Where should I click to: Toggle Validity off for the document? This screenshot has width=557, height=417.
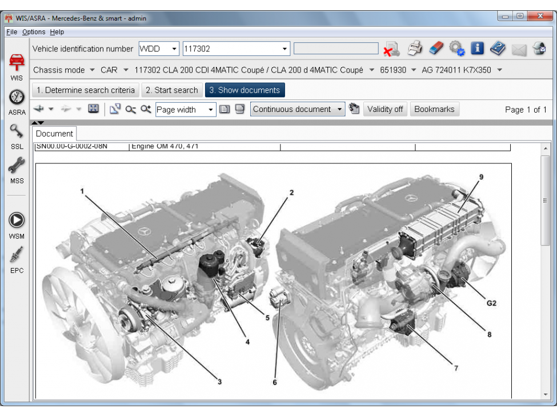(385, 109)
